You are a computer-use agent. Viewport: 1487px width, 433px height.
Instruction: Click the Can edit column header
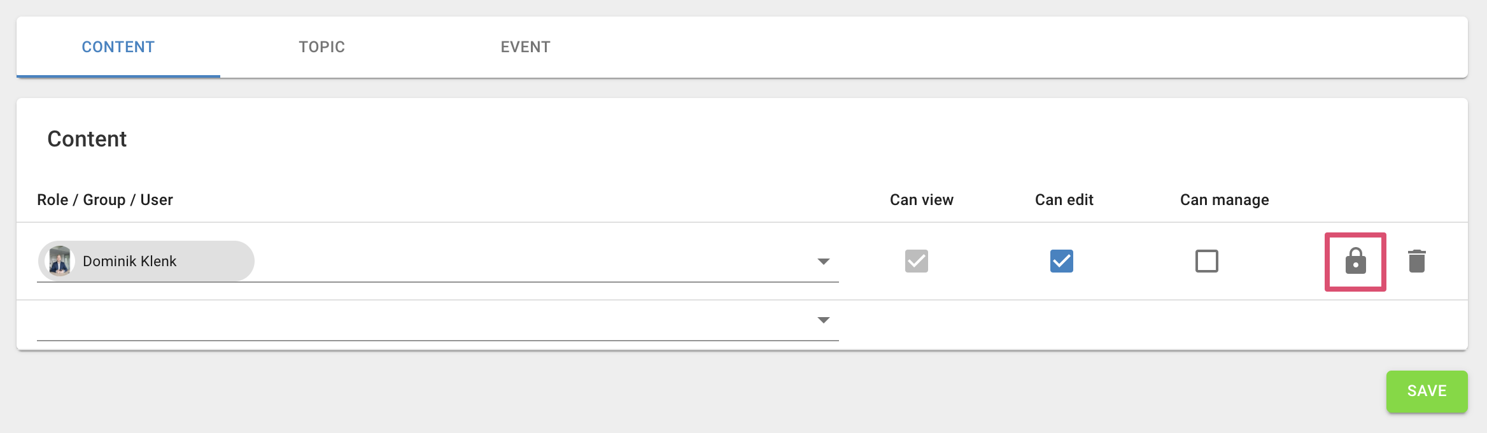1064,200
